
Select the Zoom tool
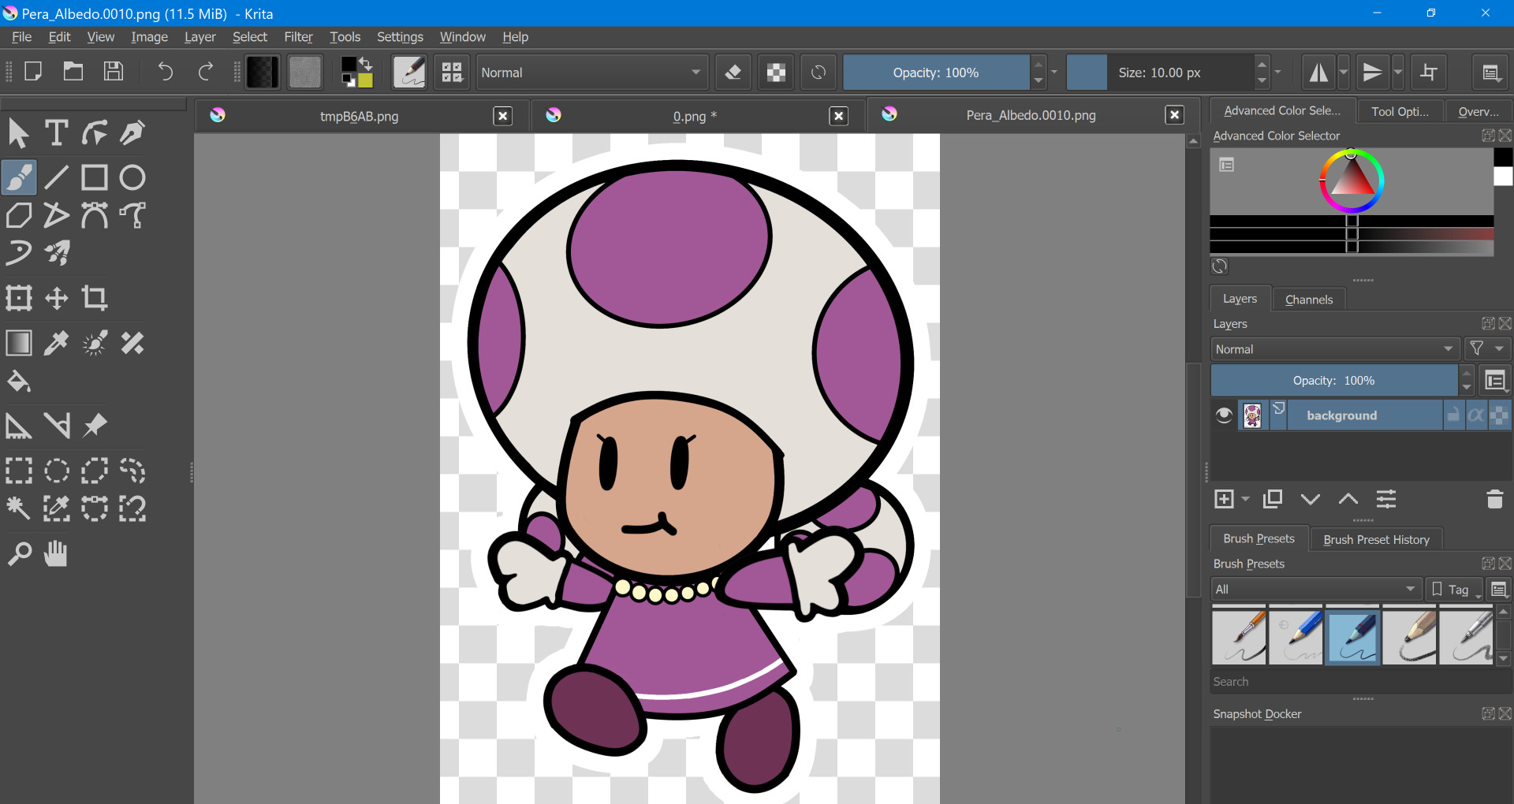(x=19, y=553)
